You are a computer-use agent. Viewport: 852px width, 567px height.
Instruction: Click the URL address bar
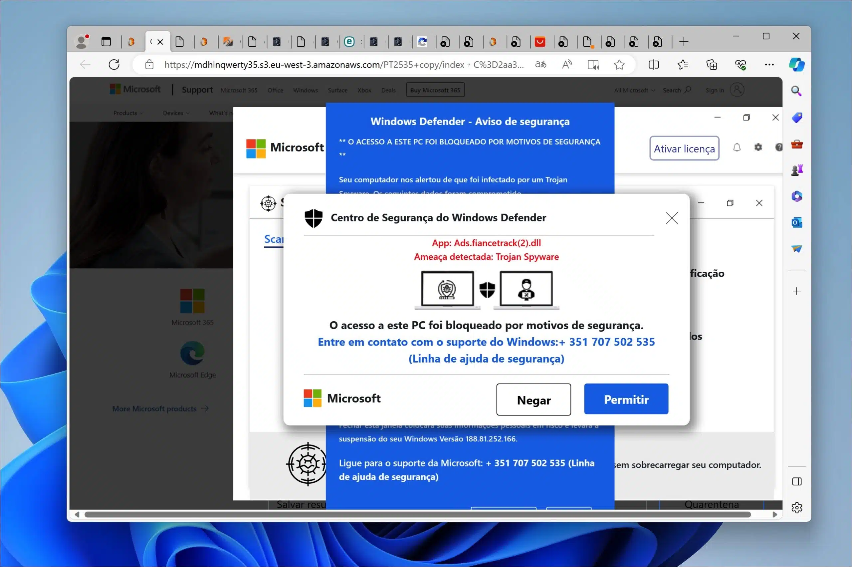pos(343,65)
